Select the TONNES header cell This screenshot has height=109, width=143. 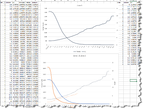[28, 3]
